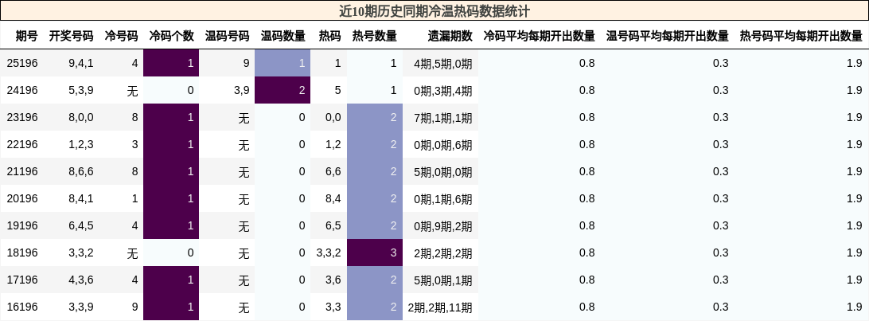Click omission value 5期,0期,1期
This screenshot has width=869, height=321.
[x=443, y=280]
